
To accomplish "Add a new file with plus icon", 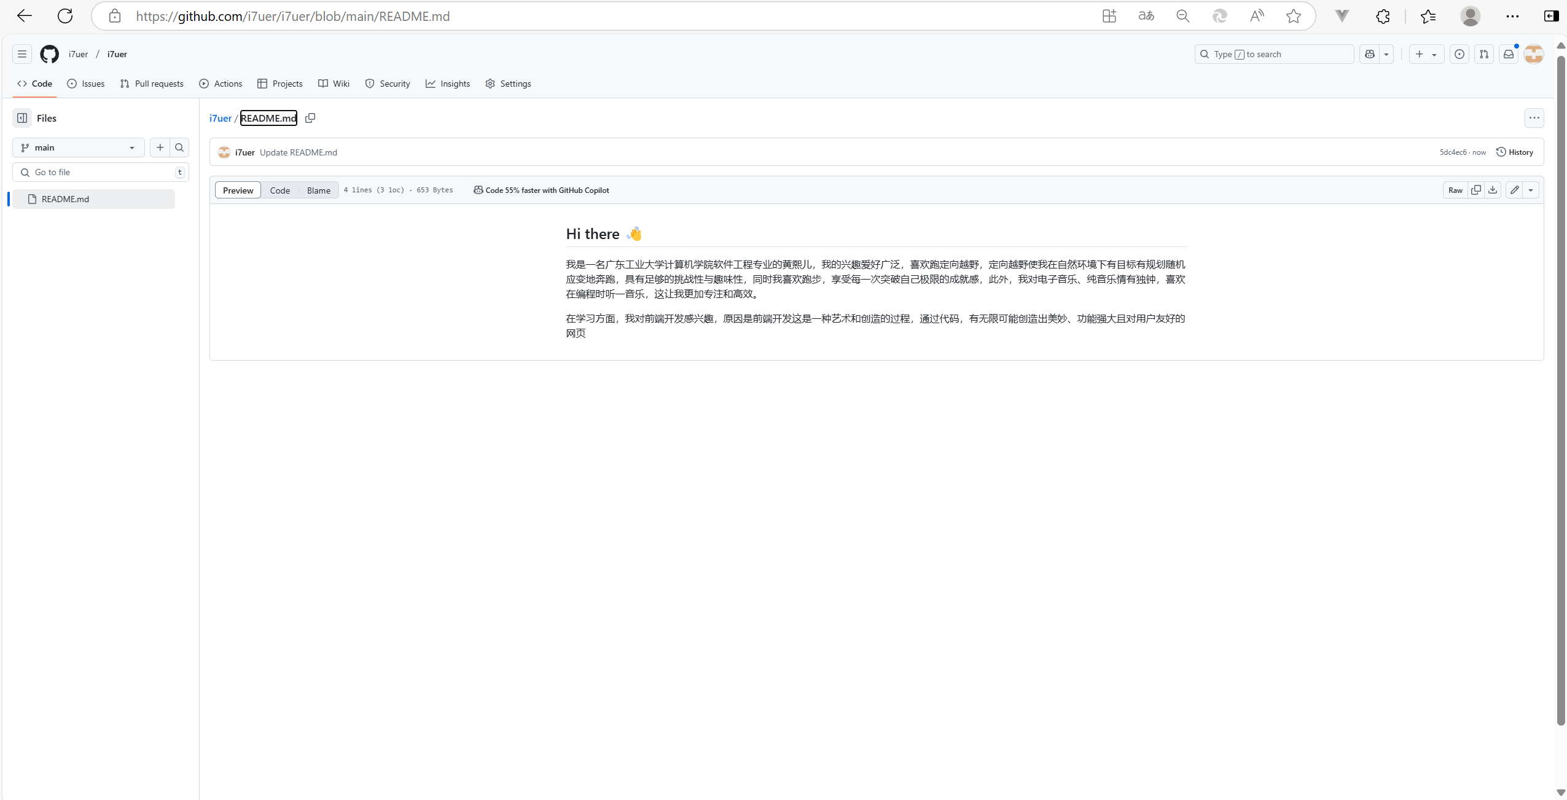I will (160, 147).
